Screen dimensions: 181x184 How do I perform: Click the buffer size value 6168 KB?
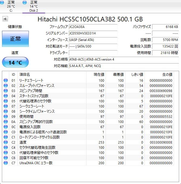pyautogui.click(x=165, y=27)
